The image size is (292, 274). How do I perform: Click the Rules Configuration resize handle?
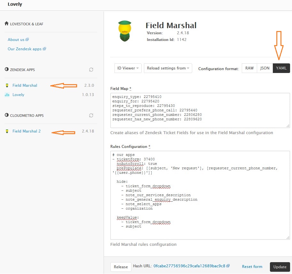coord(288,238)
